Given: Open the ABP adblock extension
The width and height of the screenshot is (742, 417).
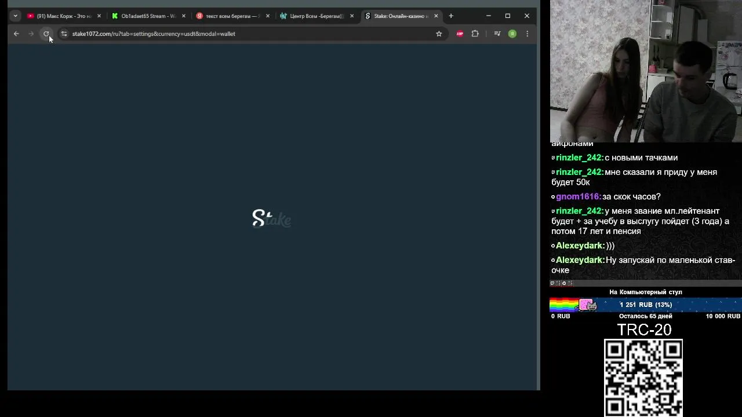Looking at the screenshot, I should pos(460,34).
